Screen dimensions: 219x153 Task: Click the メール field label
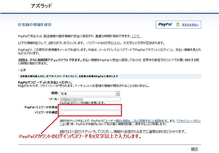click(x=54, y=99)
